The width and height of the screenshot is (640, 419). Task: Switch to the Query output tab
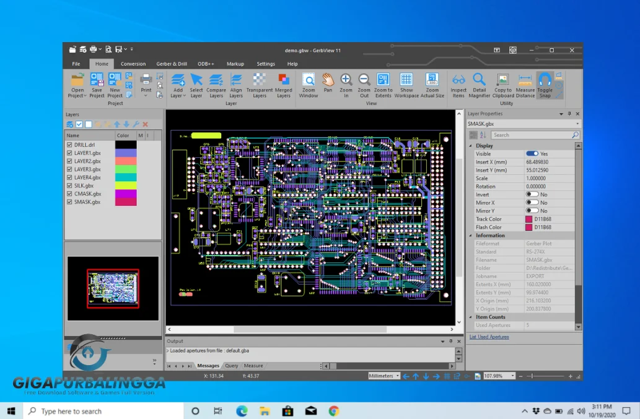point(232,366)
